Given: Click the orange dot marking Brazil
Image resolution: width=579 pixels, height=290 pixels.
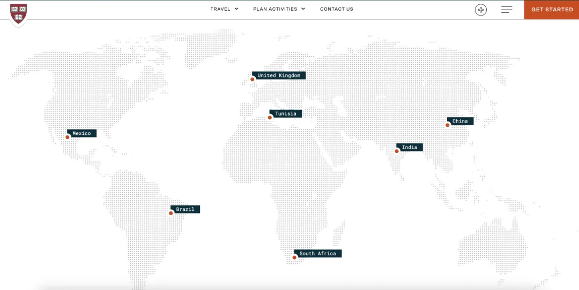Looking at the screenshot, I should pyautogui.click(x=171, y=213).
